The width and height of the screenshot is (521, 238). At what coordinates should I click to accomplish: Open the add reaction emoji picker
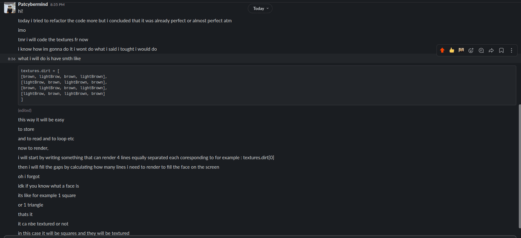[x=471, y=50]
